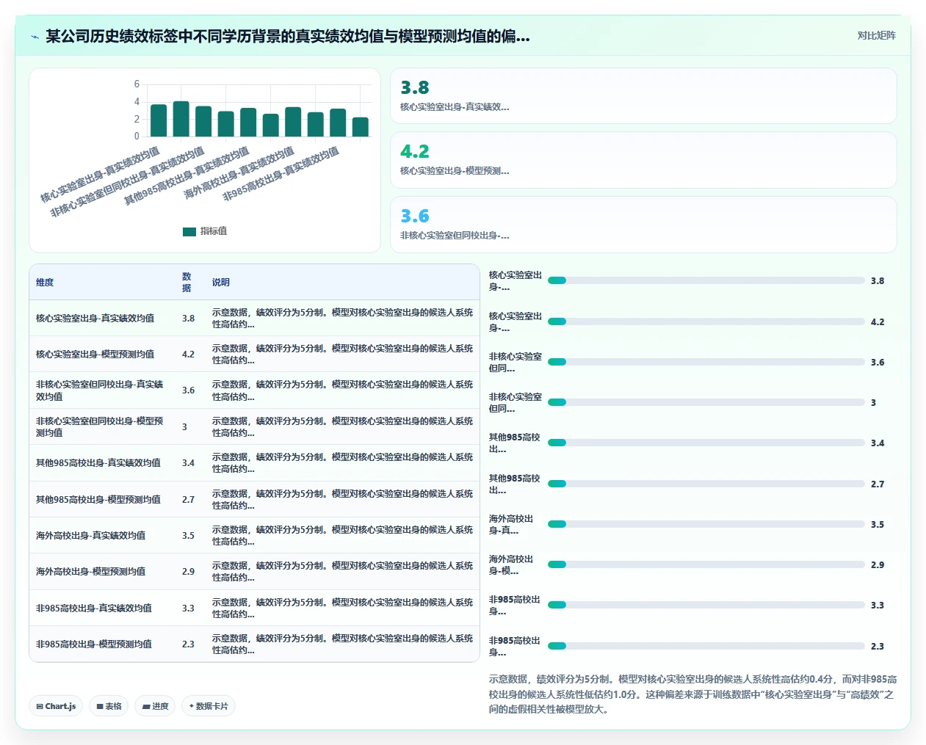926x745 pixels.
Task: Select the Chart.js tag
Action: click(x=56, y=706)
